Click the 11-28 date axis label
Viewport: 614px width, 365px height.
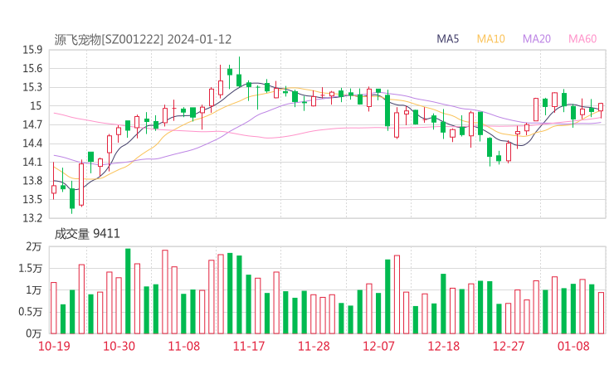(x=314, y=346)
